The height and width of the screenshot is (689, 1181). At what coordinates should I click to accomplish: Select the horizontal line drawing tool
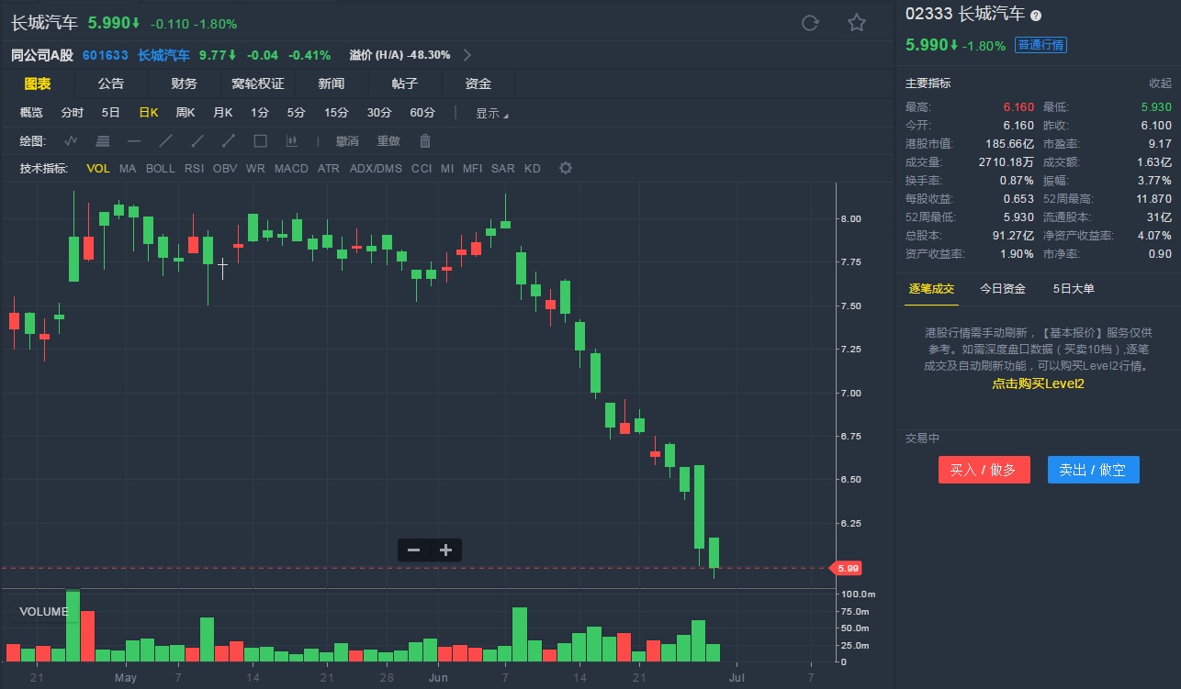pyautogui.click(x=134, y=141)
